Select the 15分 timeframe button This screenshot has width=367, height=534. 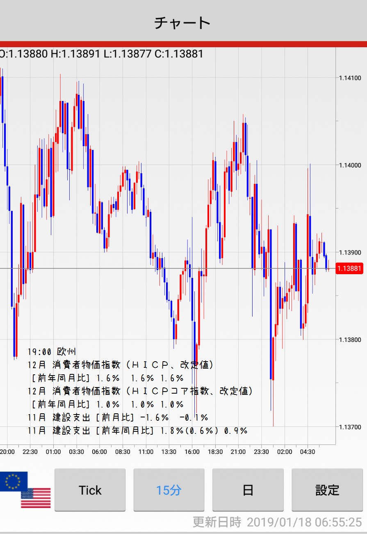169,490
